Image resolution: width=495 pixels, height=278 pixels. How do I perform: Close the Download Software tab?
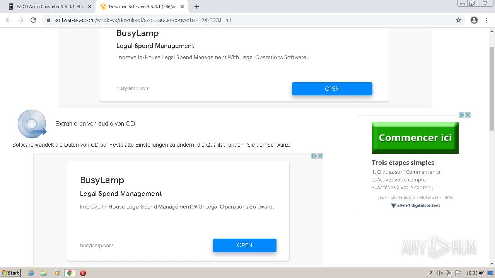(x=182, y=7)
